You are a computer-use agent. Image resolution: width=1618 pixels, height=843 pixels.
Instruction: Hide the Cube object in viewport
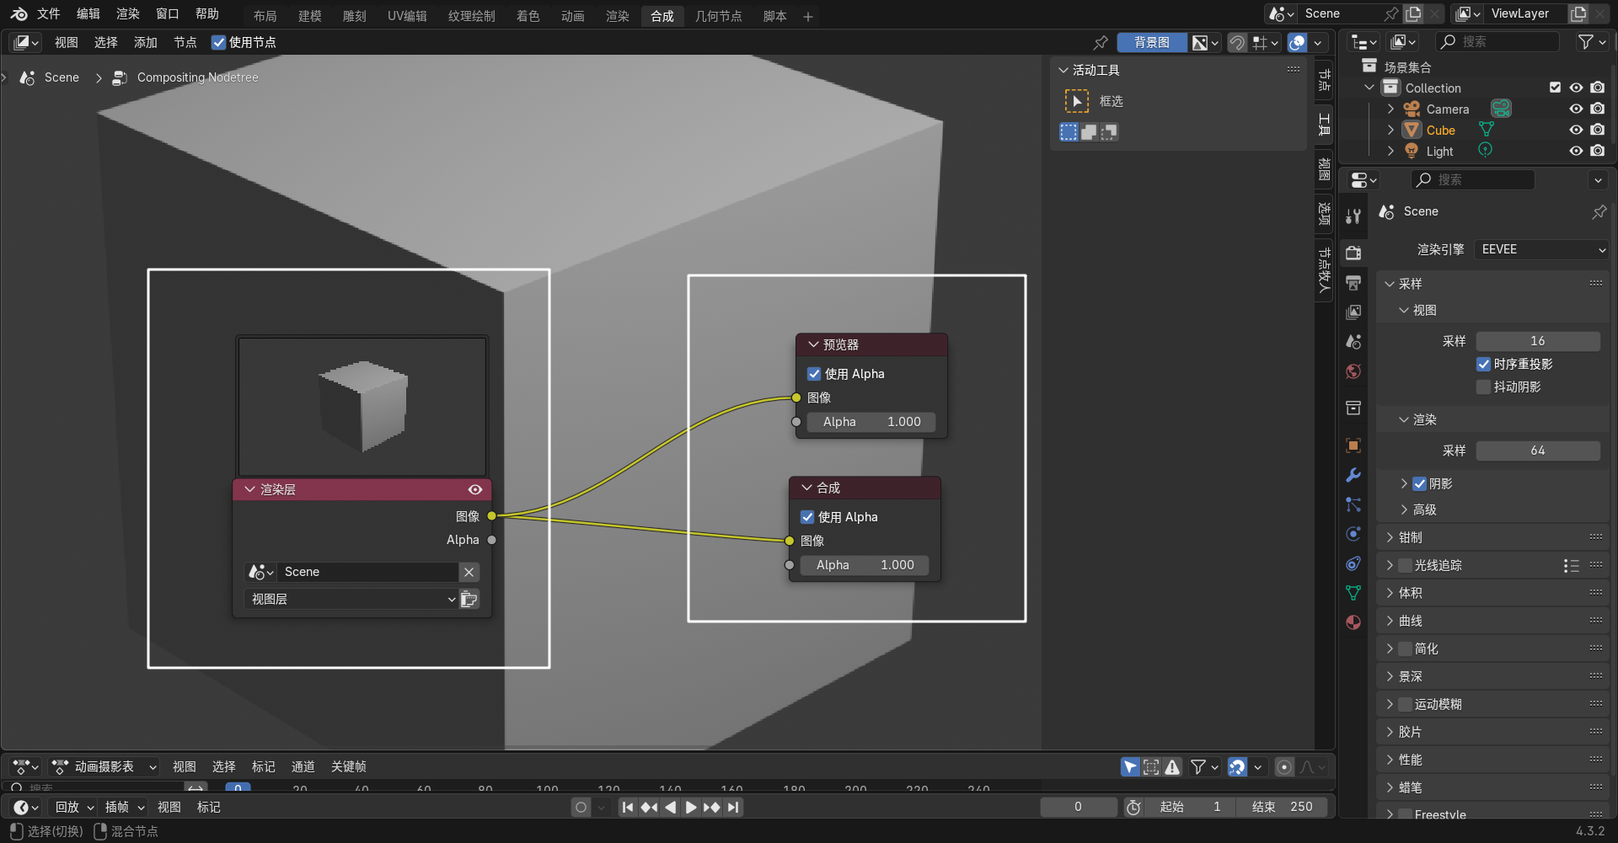(x=1576, y=130)
